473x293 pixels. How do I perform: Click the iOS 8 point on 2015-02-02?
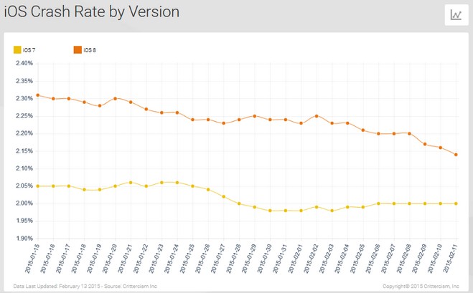(317, 116)
